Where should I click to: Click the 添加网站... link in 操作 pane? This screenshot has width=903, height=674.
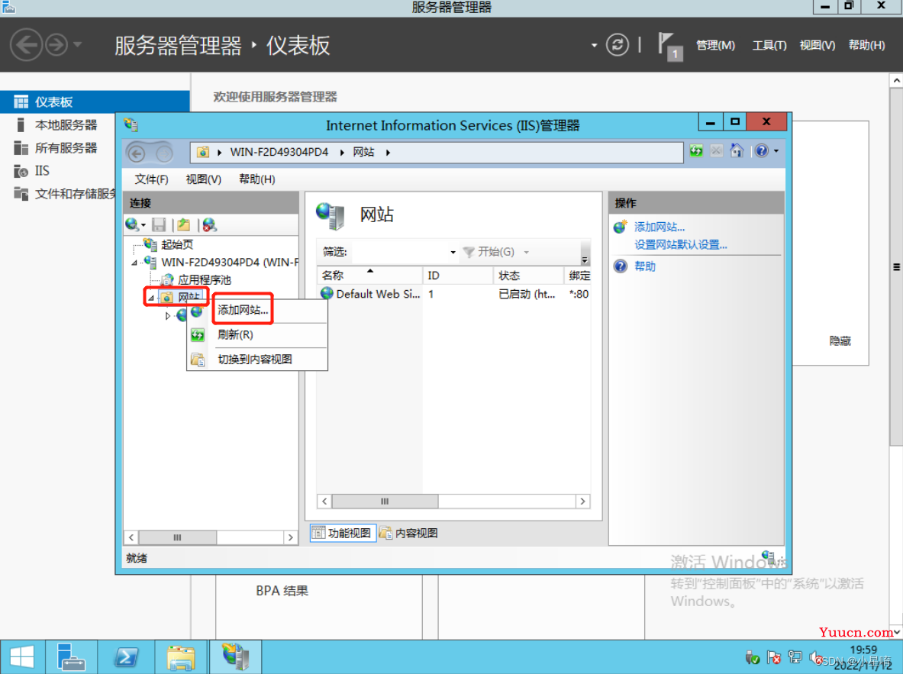point(659,227)
